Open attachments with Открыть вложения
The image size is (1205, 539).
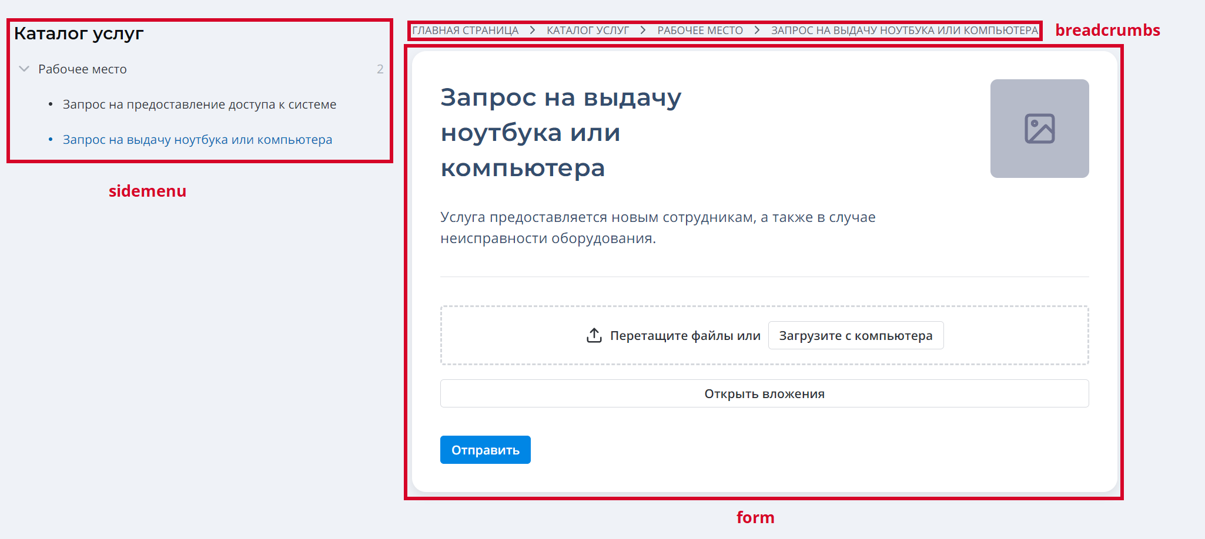(764, 393)
